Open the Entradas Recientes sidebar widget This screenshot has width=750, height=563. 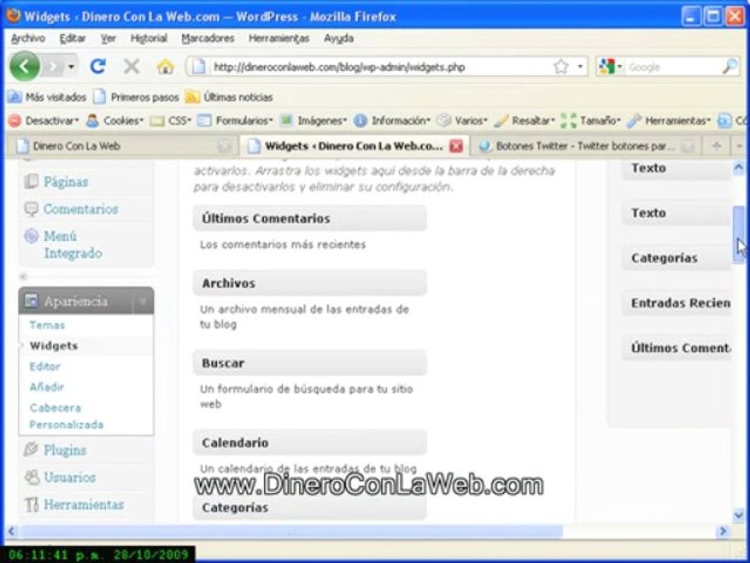pos(677,303)
